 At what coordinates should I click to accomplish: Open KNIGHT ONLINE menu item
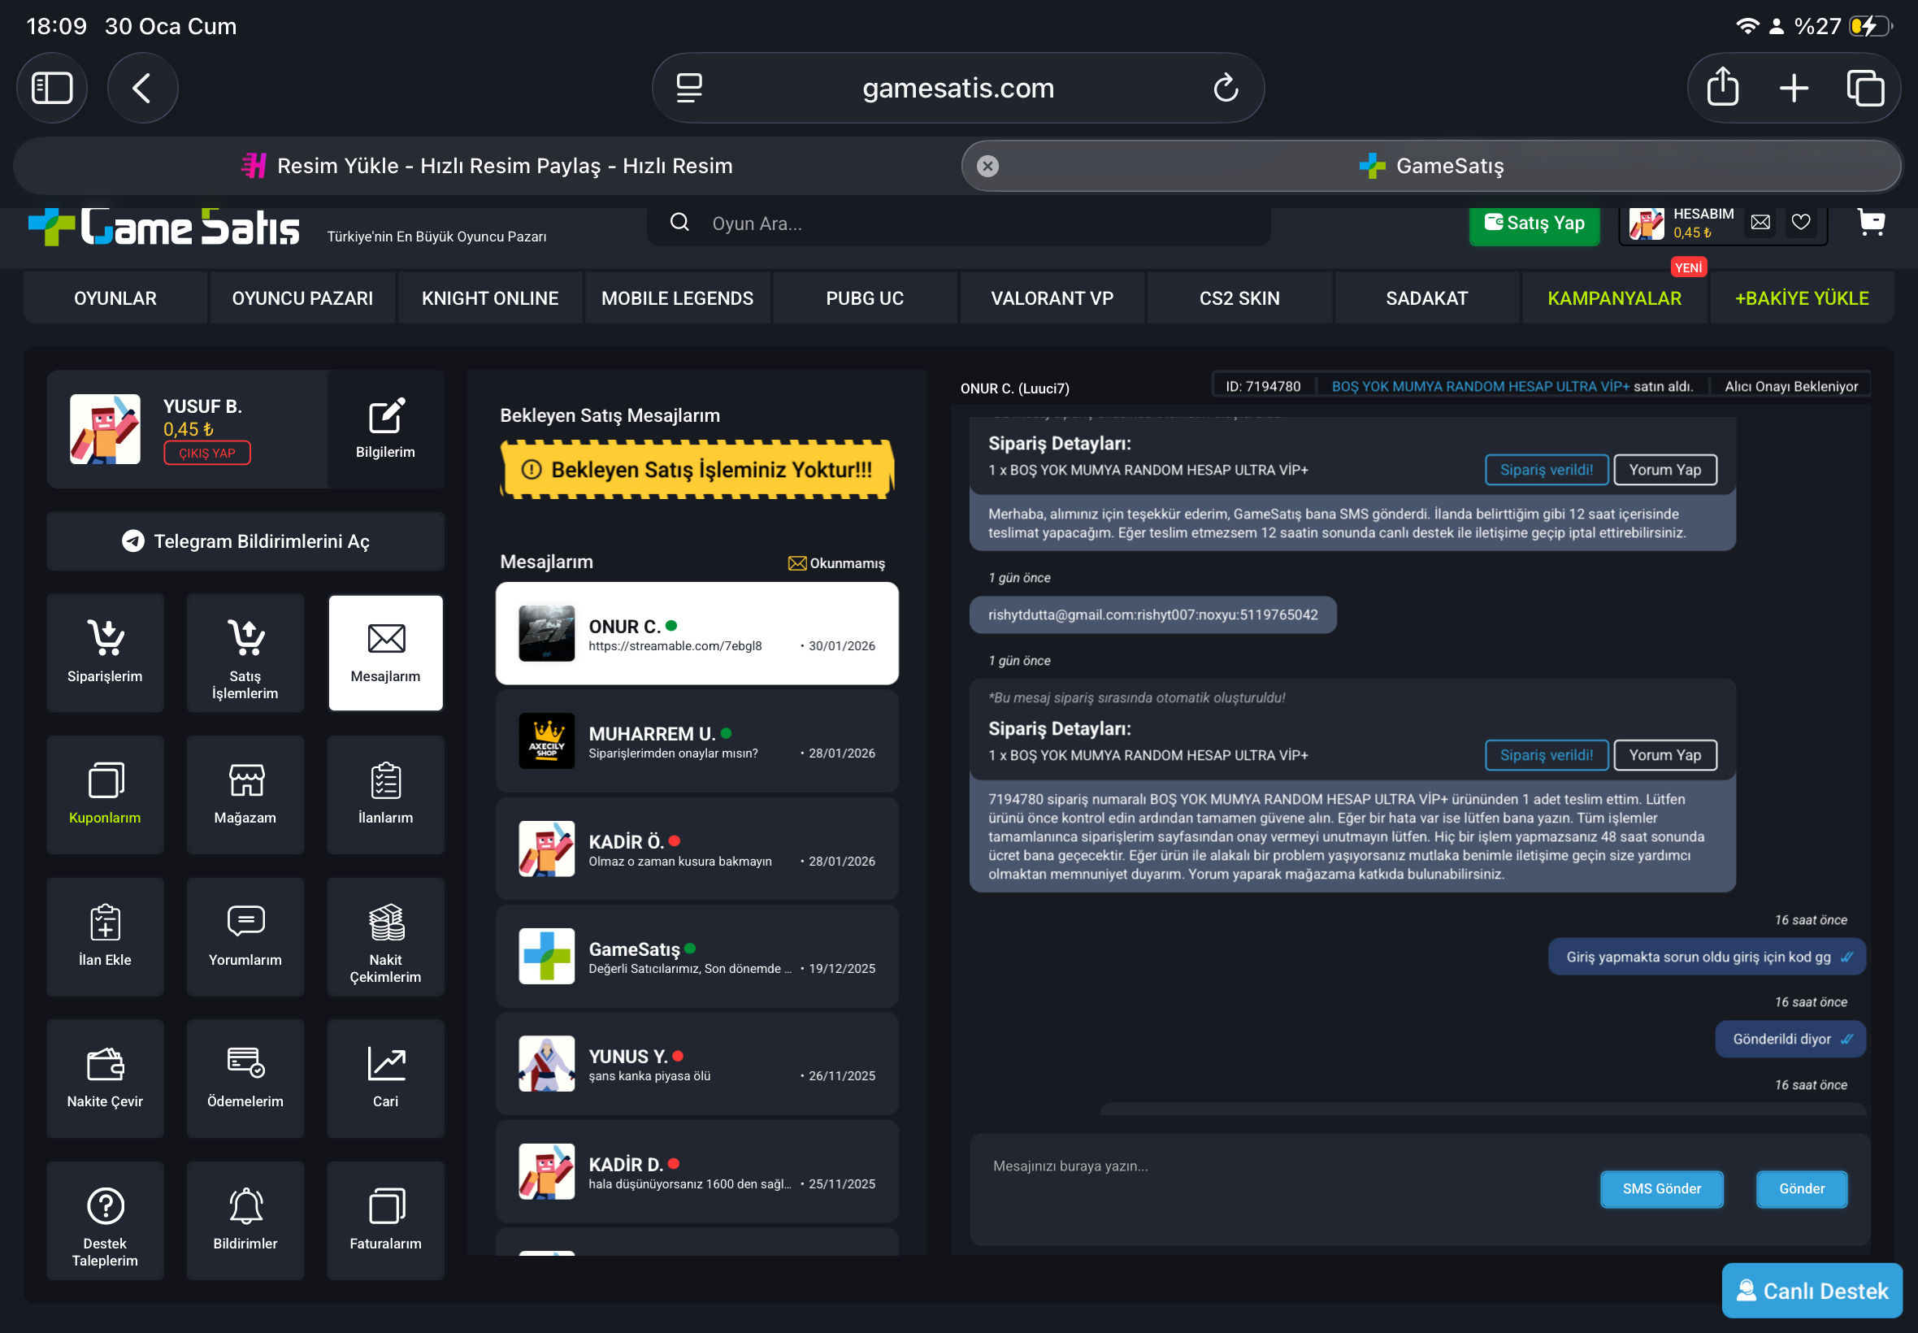tap(490, 298)
